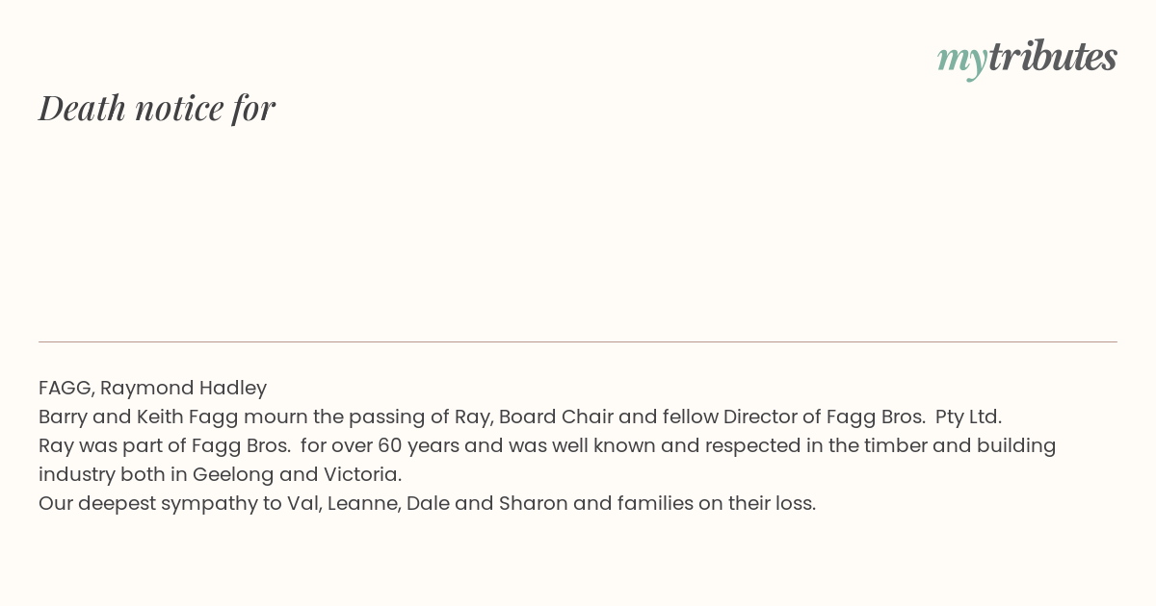Click the word "Death" in the heading

tap(83, 108)
